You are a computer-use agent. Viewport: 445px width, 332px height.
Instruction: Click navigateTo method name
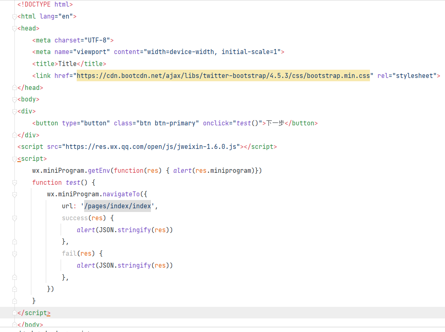click(121, 194)
